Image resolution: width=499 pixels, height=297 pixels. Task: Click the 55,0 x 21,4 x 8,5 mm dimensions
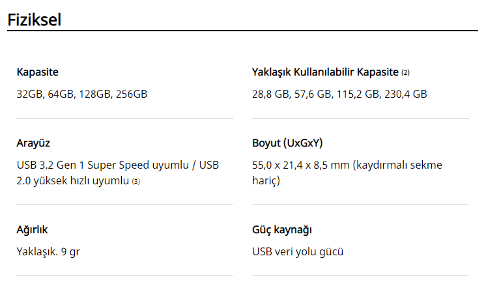[x=301, y=165]
